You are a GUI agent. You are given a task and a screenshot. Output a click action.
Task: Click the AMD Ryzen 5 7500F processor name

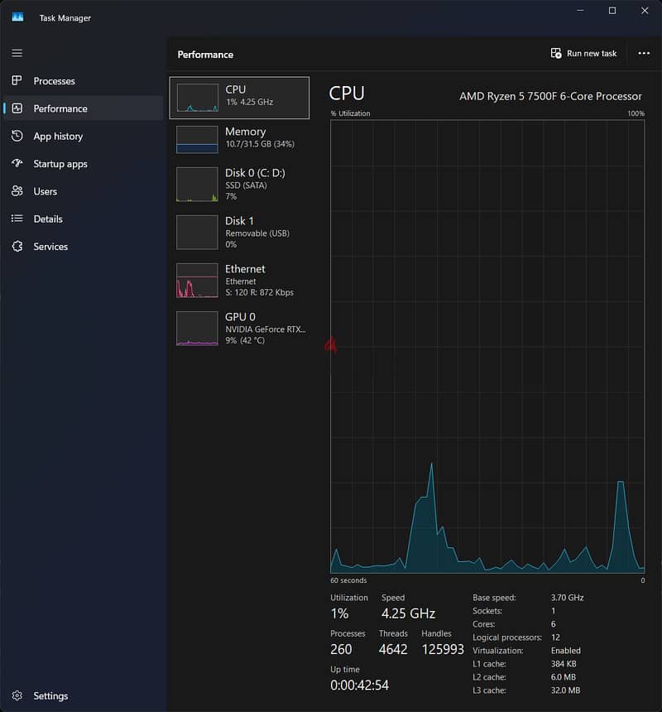click(x=550, y=96)
